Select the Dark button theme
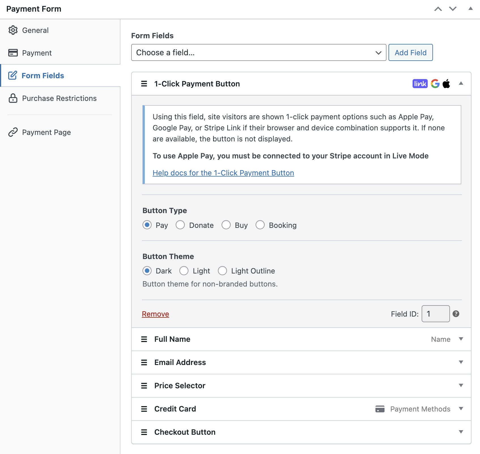This screenshot has height=454, width=480. [x=147, y=271]
